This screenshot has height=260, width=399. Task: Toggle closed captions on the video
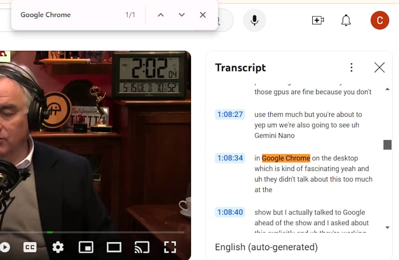(30, 247)
